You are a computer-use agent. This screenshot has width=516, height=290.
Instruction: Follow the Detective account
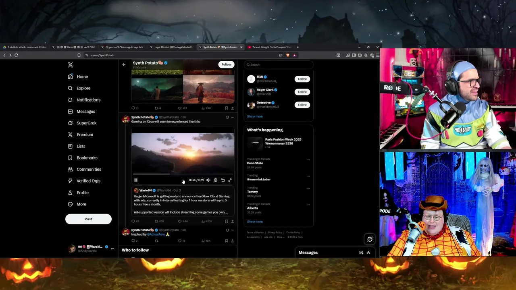[x=302, y=105]
